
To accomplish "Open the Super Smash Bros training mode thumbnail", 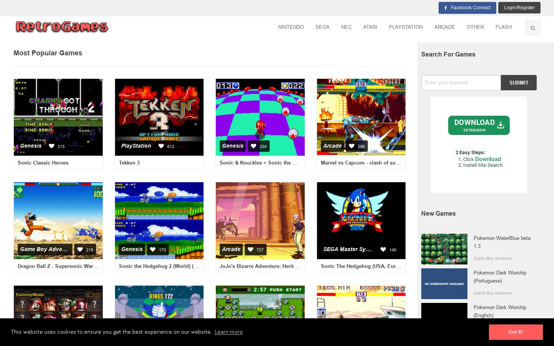I will 58,302.
